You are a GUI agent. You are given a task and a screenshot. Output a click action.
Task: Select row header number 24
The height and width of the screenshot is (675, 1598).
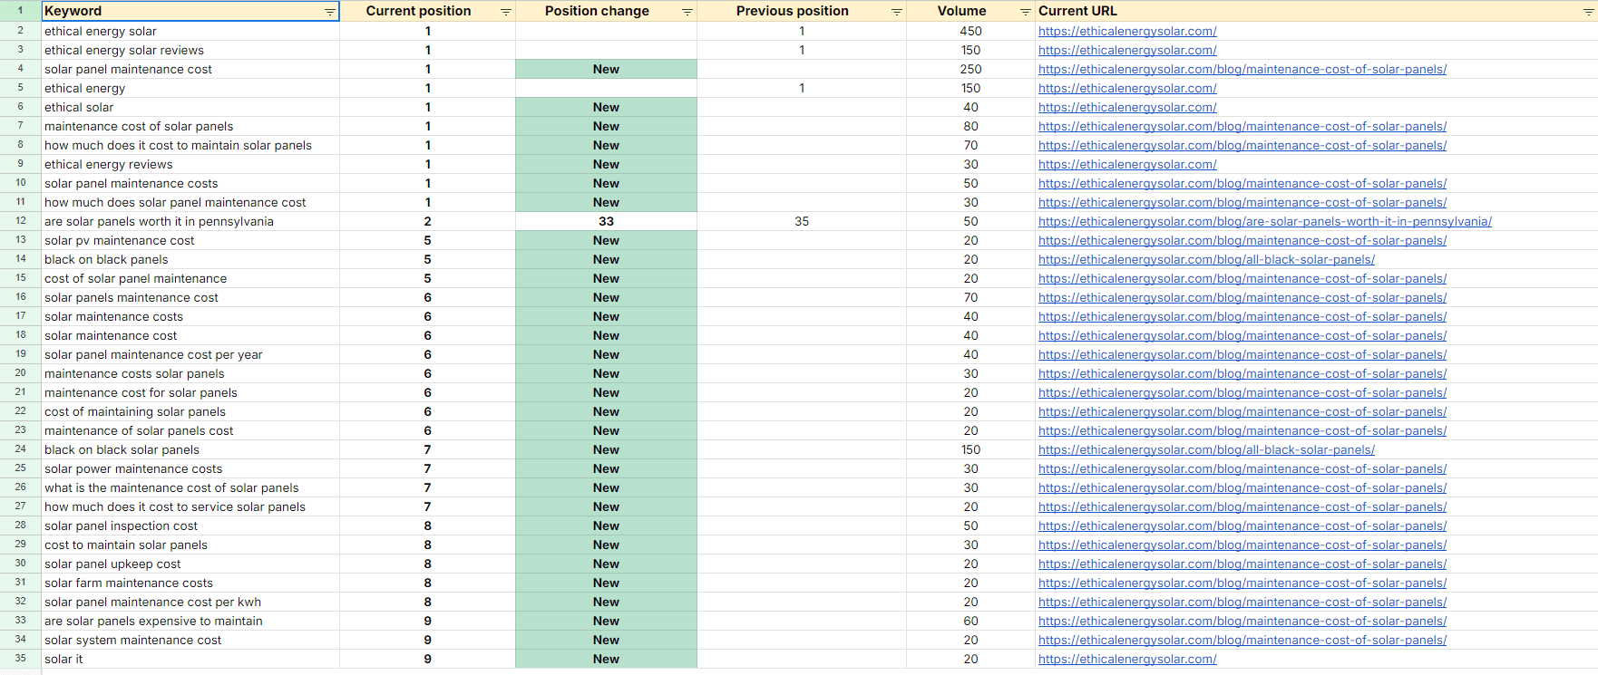coord(20,449)
